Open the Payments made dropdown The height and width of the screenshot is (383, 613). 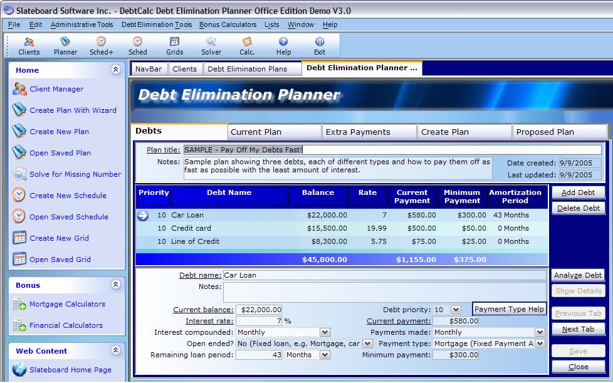point(540,332)
